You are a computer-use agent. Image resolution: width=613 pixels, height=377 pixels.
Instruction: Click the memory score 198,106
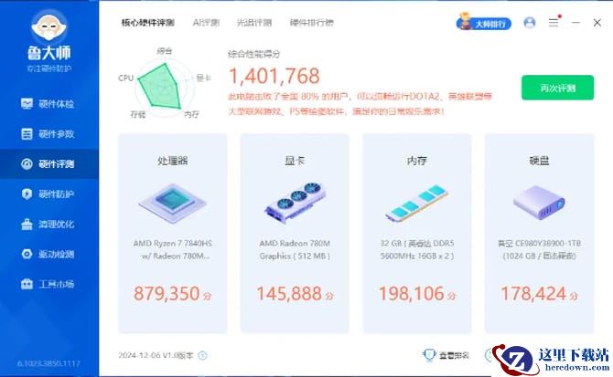(x=412, y=294)
